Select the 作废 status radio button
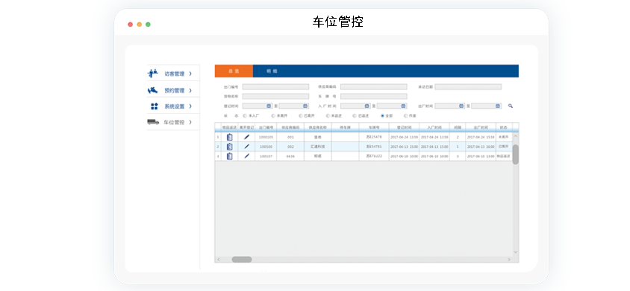 [x=405, y=115]
